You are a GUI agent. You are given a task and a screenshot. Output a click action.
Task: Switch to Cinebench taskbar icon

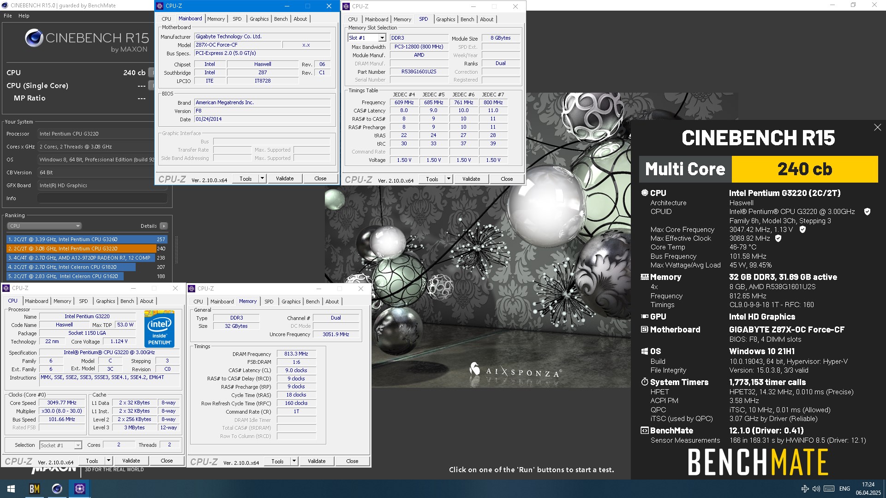click(57, 489)
